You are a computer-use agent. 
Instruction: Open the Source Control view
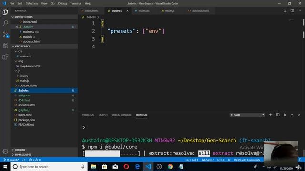click(x=5, y=35)
